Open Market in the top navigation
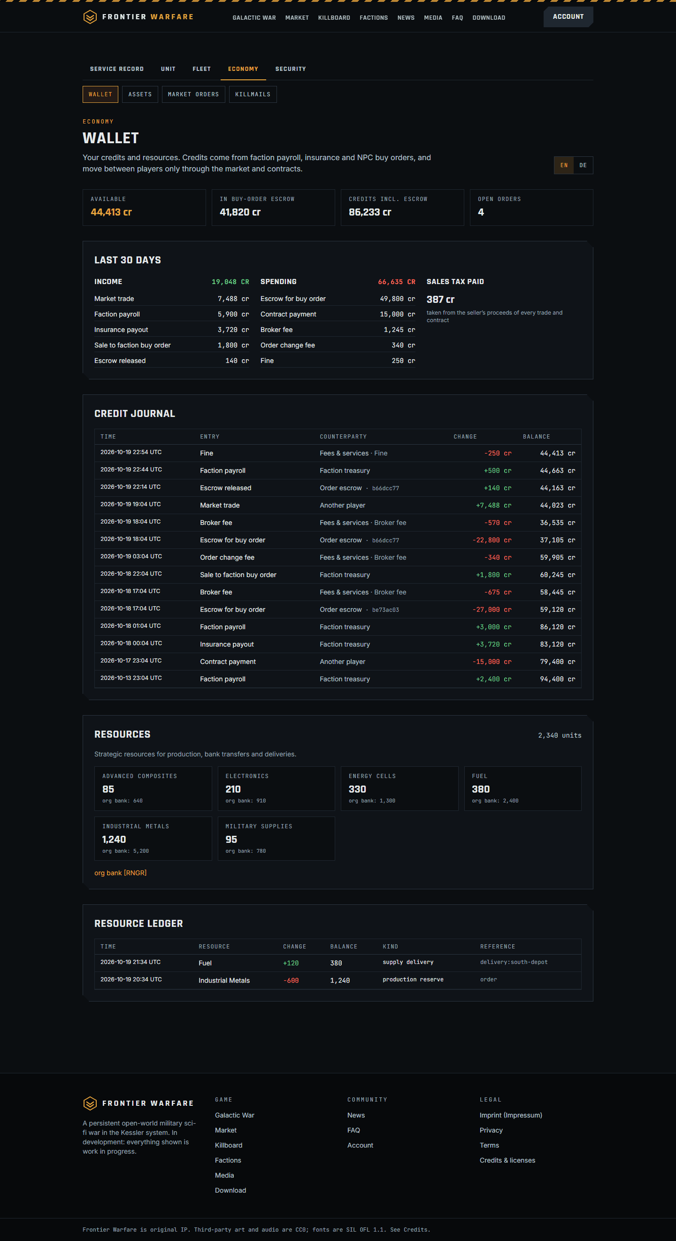The width and height of the screenshot is (676, 1241). pyautogui.click(x=297, y=18)
